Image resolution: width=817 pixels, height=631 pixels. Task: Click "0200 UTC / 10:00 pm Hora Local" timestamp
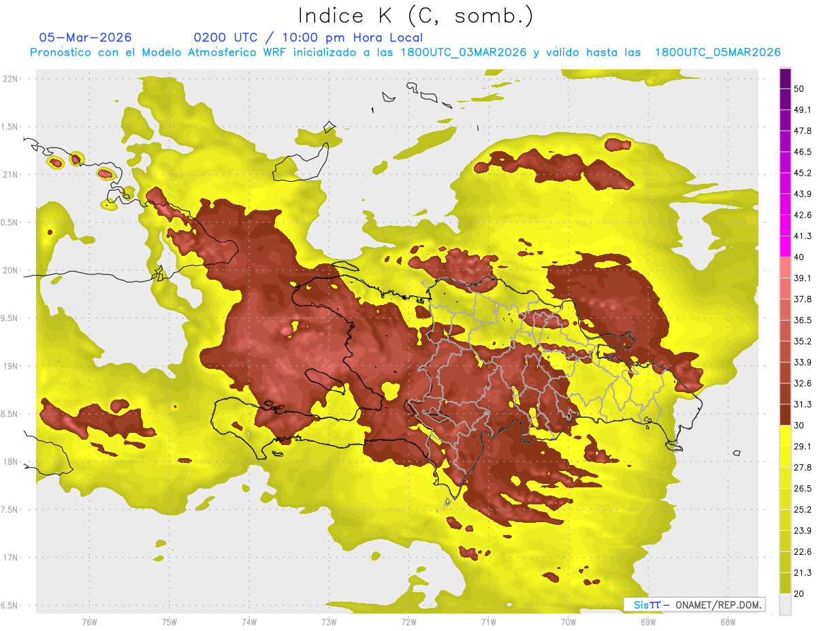click(308, 37)
